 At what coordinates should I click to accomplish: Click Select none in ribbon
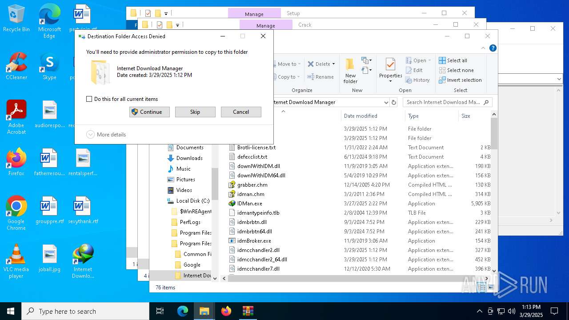[456, 70]
